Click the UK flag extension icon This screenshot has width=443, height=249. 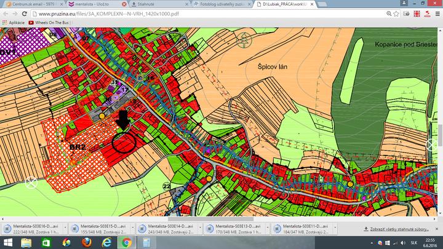pos(417,13)
